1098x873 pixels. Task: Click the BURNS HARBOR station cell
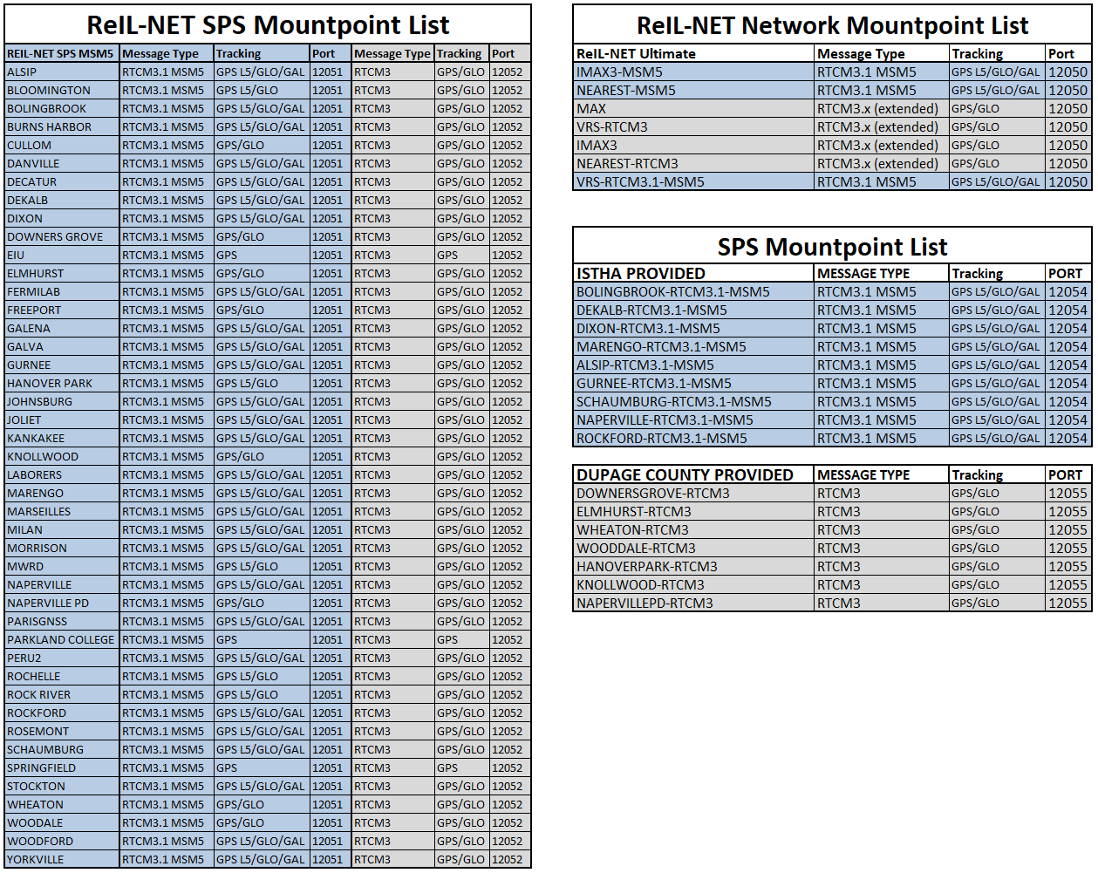(50, 127)
